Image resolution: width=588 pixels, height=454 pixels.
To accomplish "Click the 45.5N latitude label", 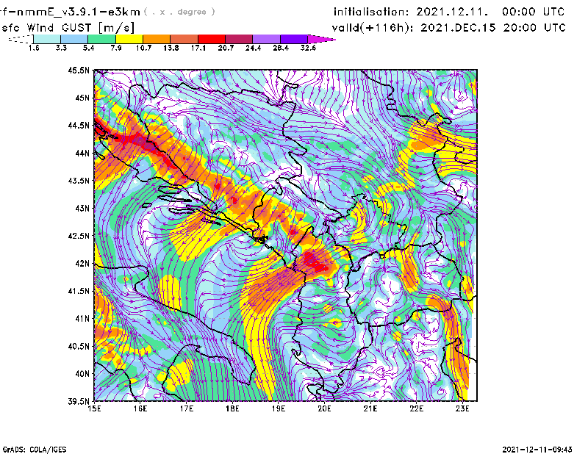I will coord(79,70).
